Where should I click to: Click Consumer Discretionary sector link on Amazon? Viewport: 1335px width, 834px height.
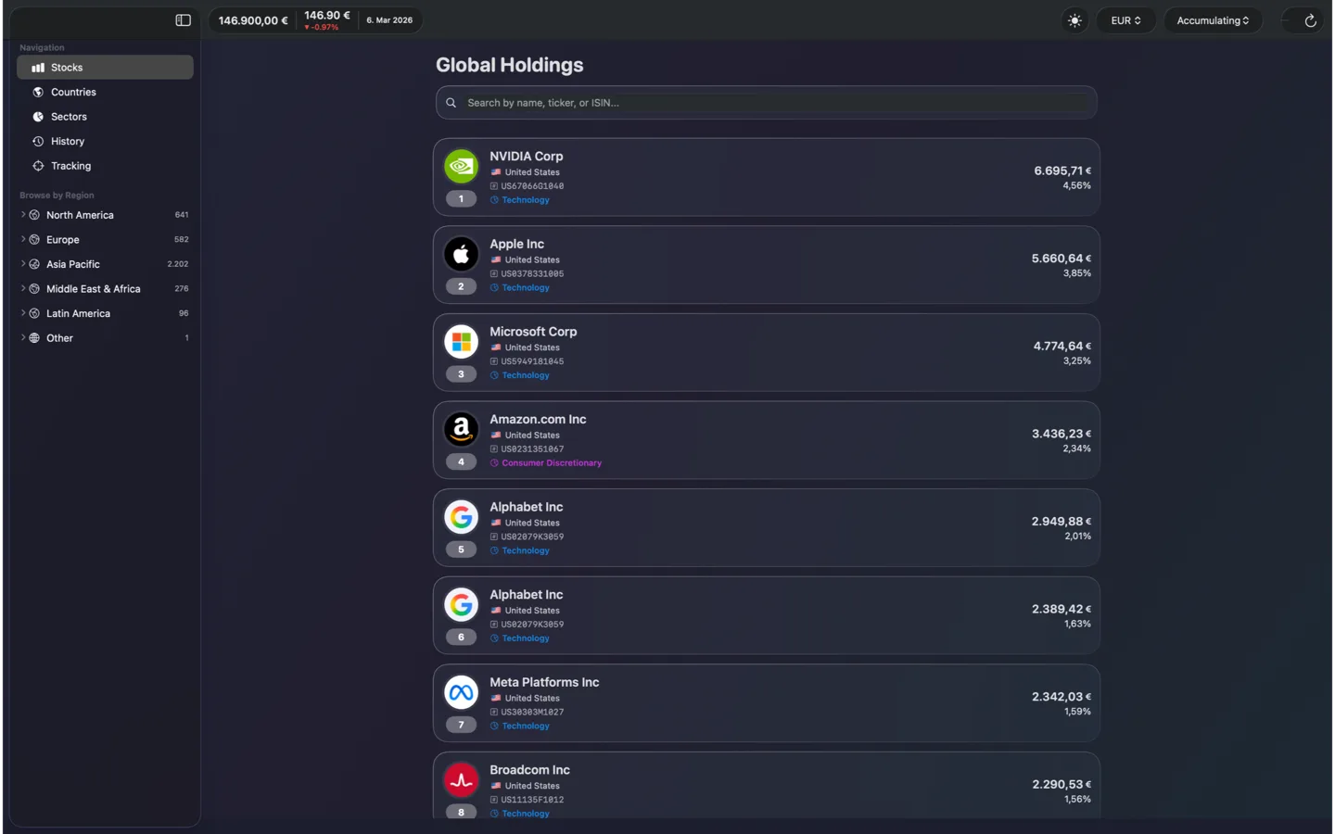tap(551, 463)
